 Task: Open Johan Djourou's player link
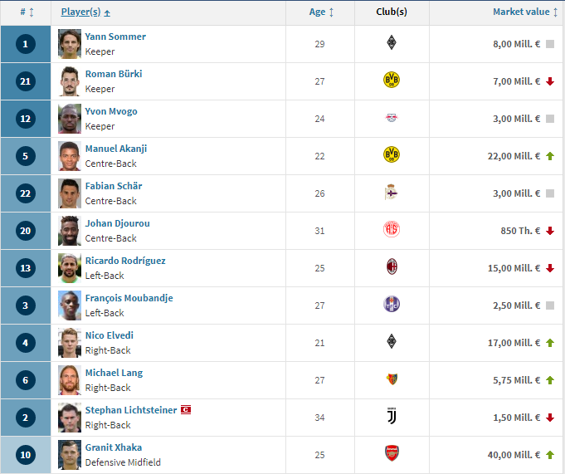(118, 223)
